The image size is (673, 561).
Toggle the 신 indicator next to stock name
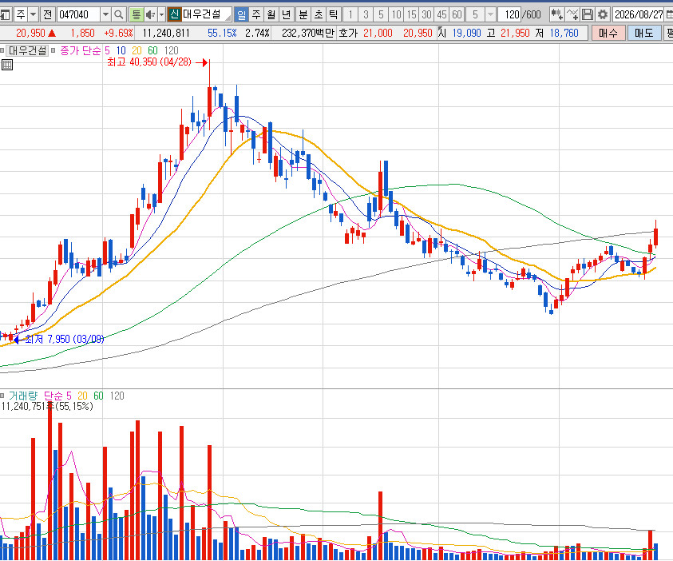[174, 15]
